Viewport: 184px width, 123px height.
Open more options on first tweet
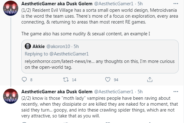[176, 4]
